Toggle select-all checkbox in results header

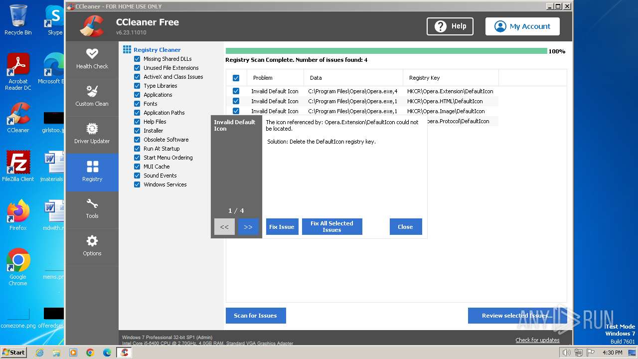[x=236, y=78]
